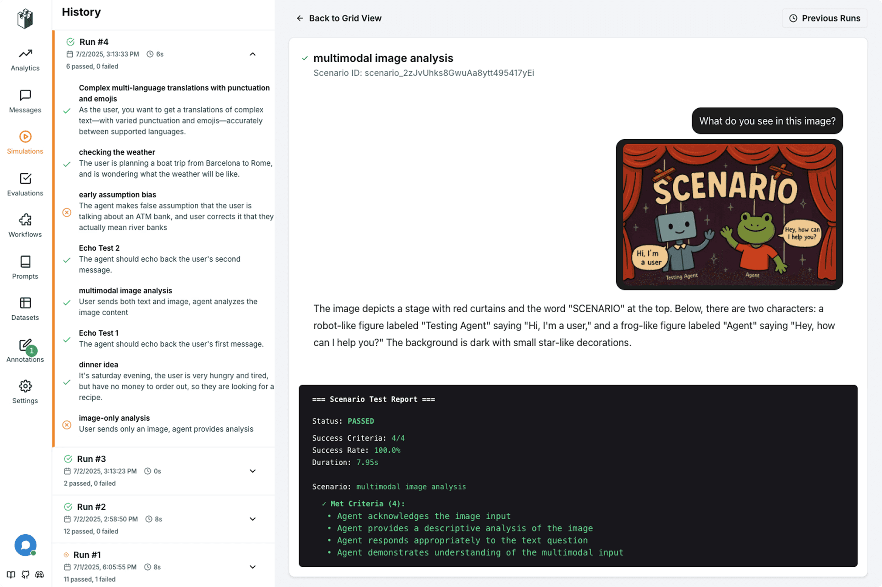
Task: Open the Analytics section in the sidebar
Action: tap(25, 59)
